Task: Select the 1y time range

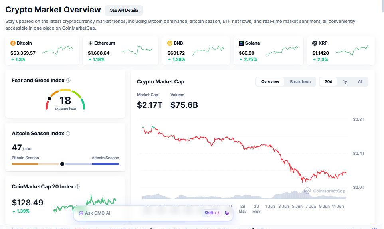Action: [345, 82]
